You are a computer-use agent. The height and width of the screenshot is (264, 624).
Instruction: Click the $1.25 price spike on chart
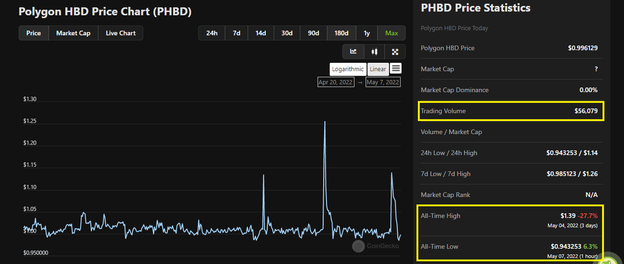click(325, 122)
